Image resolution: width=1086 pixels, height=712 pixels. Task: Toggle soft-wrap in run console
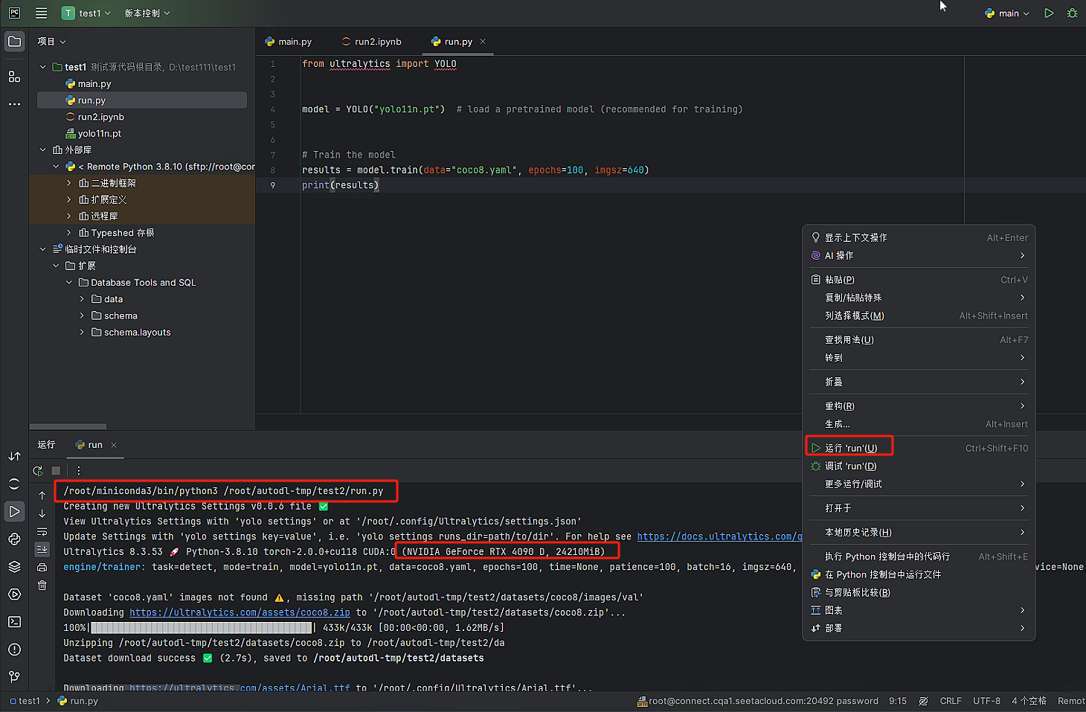click(x=42, y=531)
